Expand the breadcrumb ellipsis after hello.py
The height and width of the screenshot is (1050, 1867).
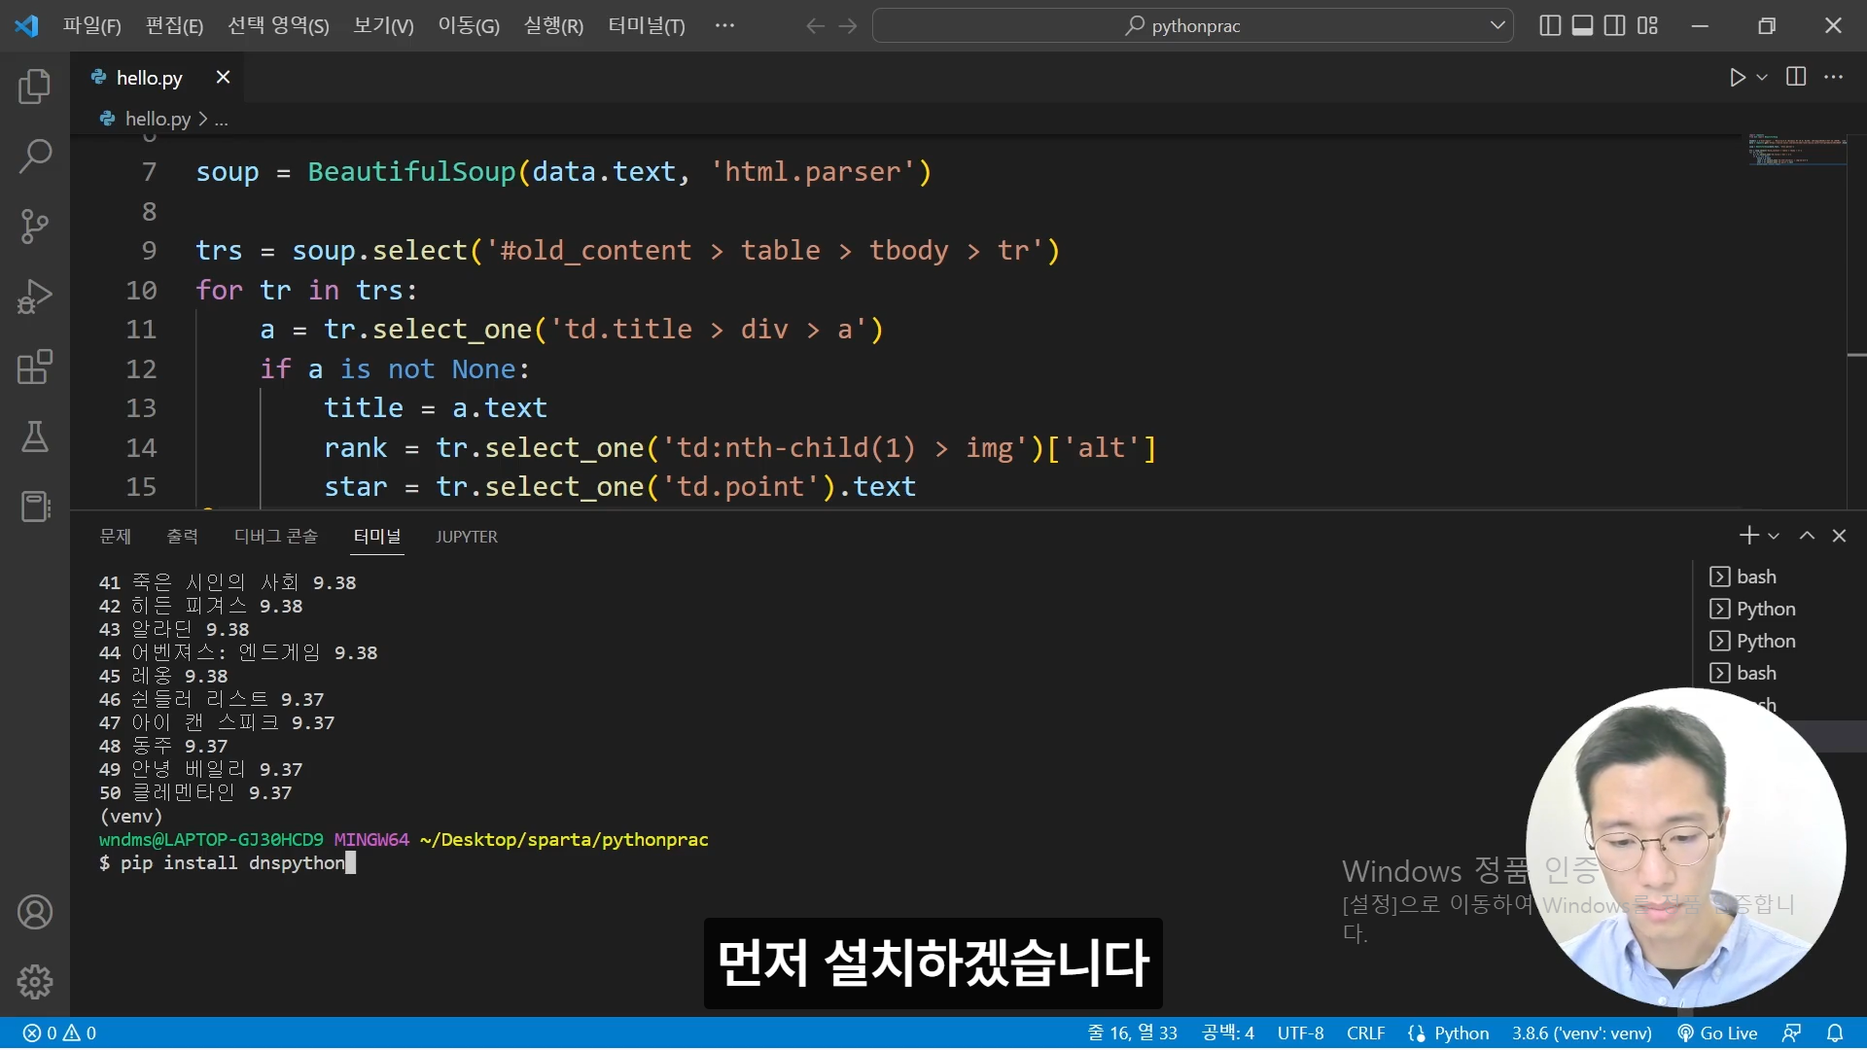tap(222, 120)
